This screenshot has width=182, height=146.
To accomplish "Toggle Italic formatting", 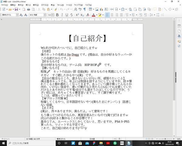I will pos(62,15).
